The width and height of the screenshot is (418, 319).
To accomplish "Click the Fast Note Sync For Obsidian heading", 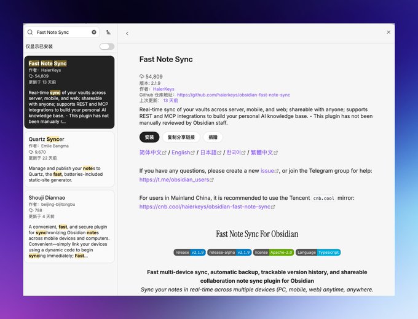I will coord(257,234).
